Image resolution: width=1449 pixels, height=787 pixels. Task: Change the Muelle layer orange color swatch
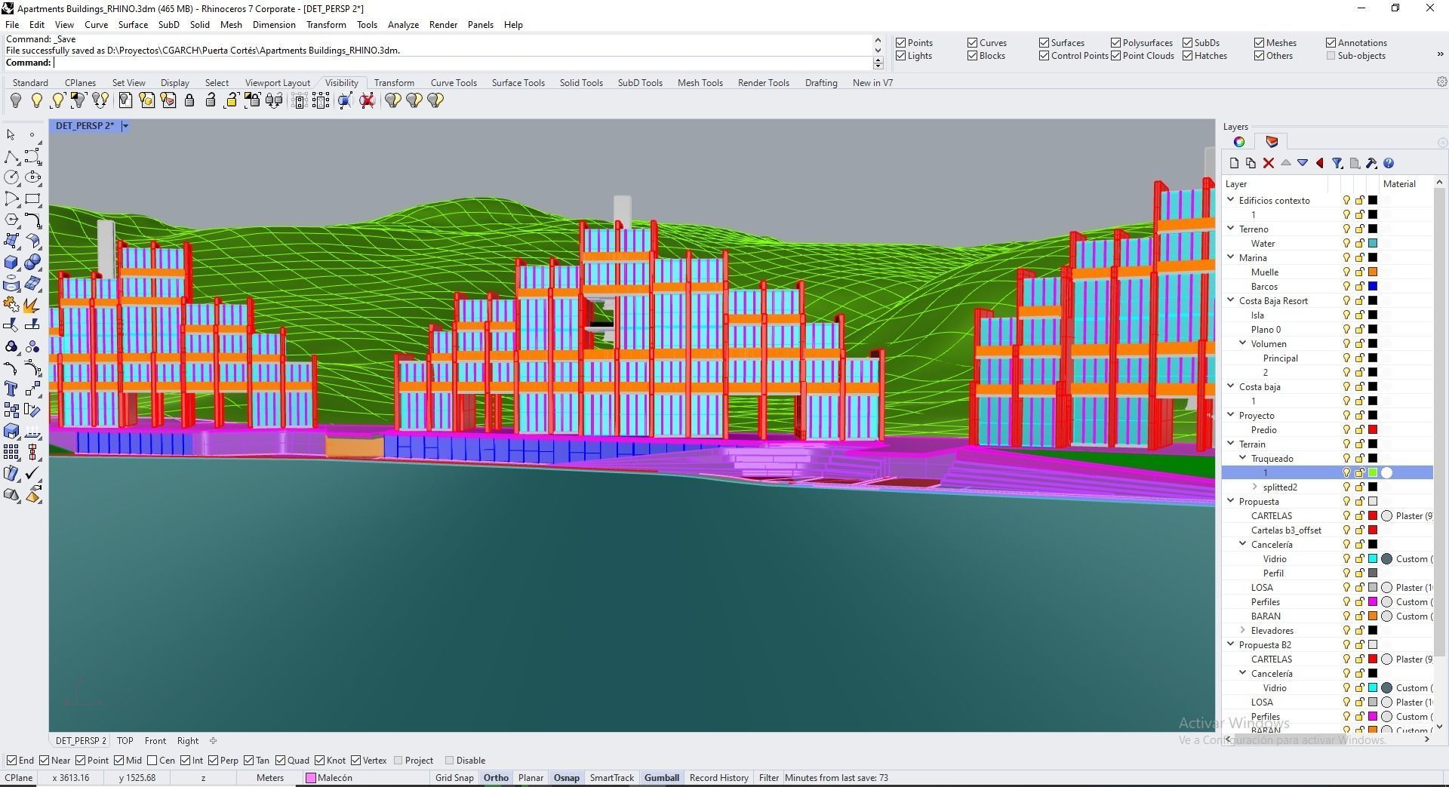tap(1373, 272)
